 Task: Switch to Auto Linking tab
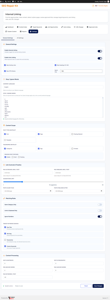point(66,27)
